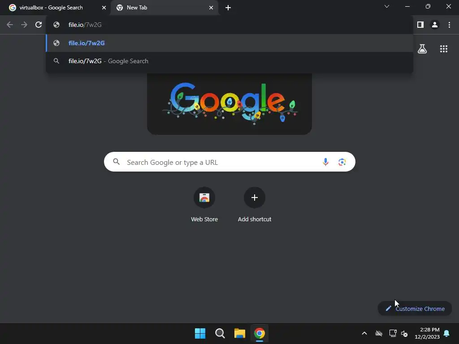Show hidden system tray icons
Image resolution: width=459 pixels, height=344 pixels.
pos(364,333)
